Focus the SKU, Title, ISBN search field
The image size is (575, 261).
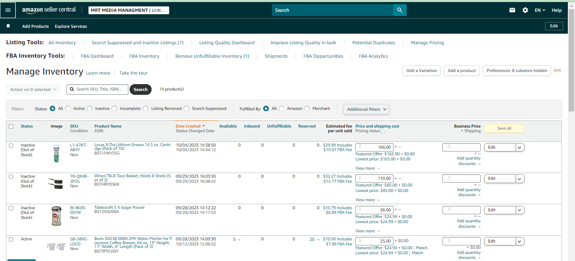(x=97, y=89)
